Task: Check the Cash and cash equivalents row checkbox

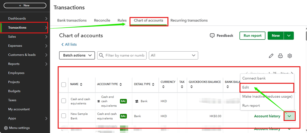Action: (63, 101)
